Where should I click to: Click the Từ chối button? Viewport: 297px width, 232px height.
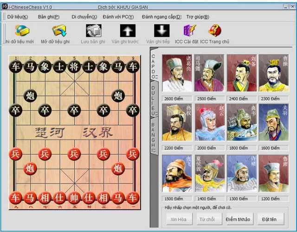click(209, 219)
